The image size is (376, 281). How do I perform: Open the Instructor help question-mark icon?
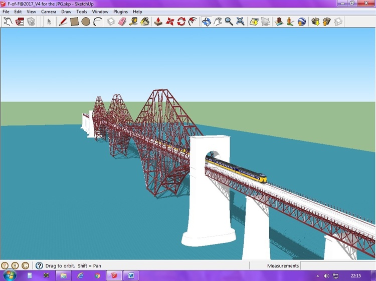(39, 265)
